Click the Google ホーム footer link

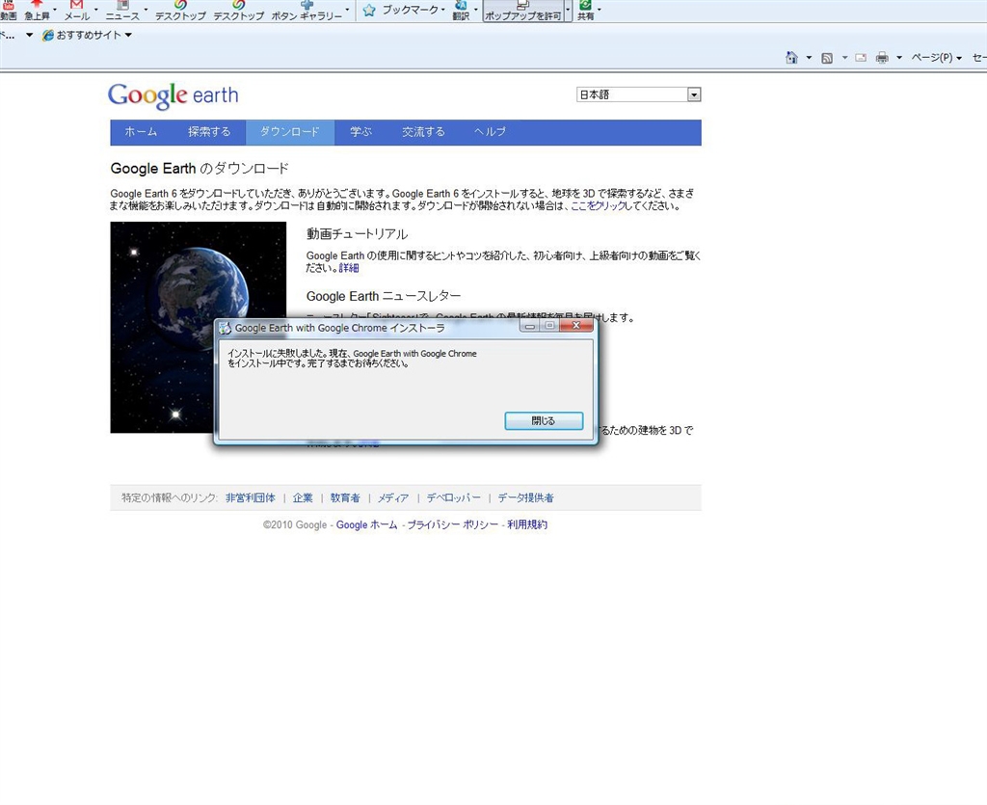point(367,524)
